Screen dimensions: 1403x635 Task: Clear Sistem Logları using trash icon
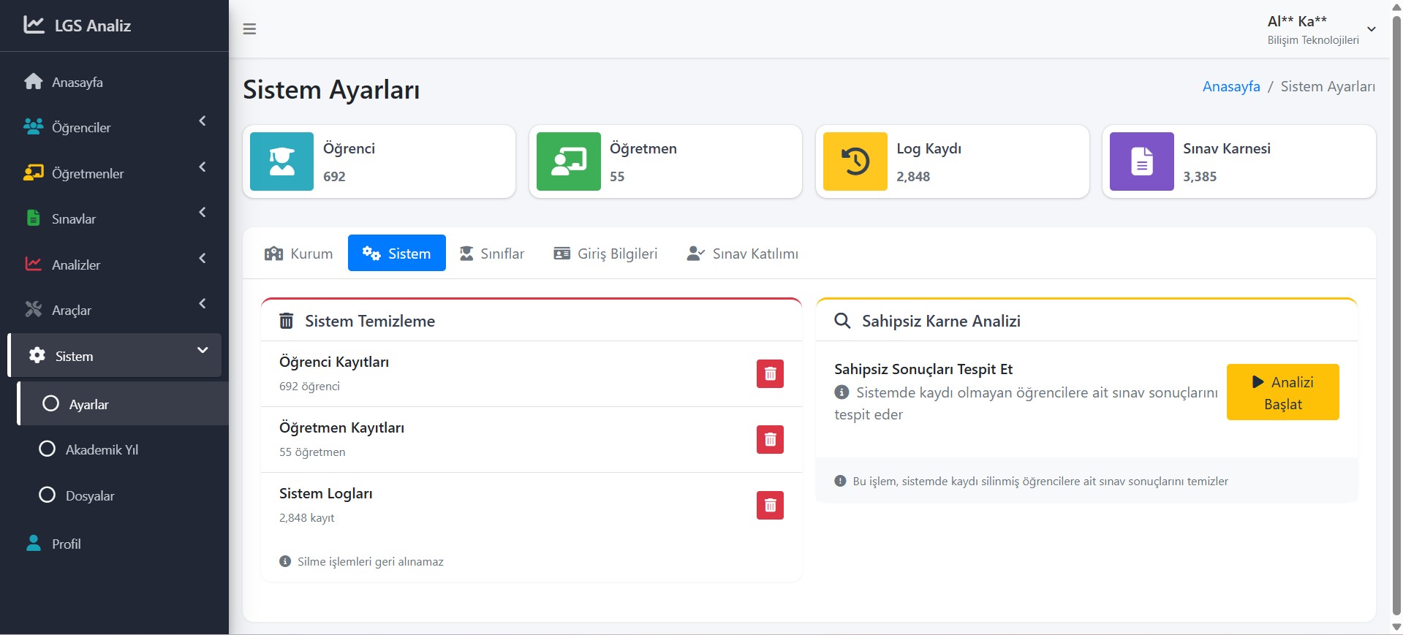pos(770,505)
